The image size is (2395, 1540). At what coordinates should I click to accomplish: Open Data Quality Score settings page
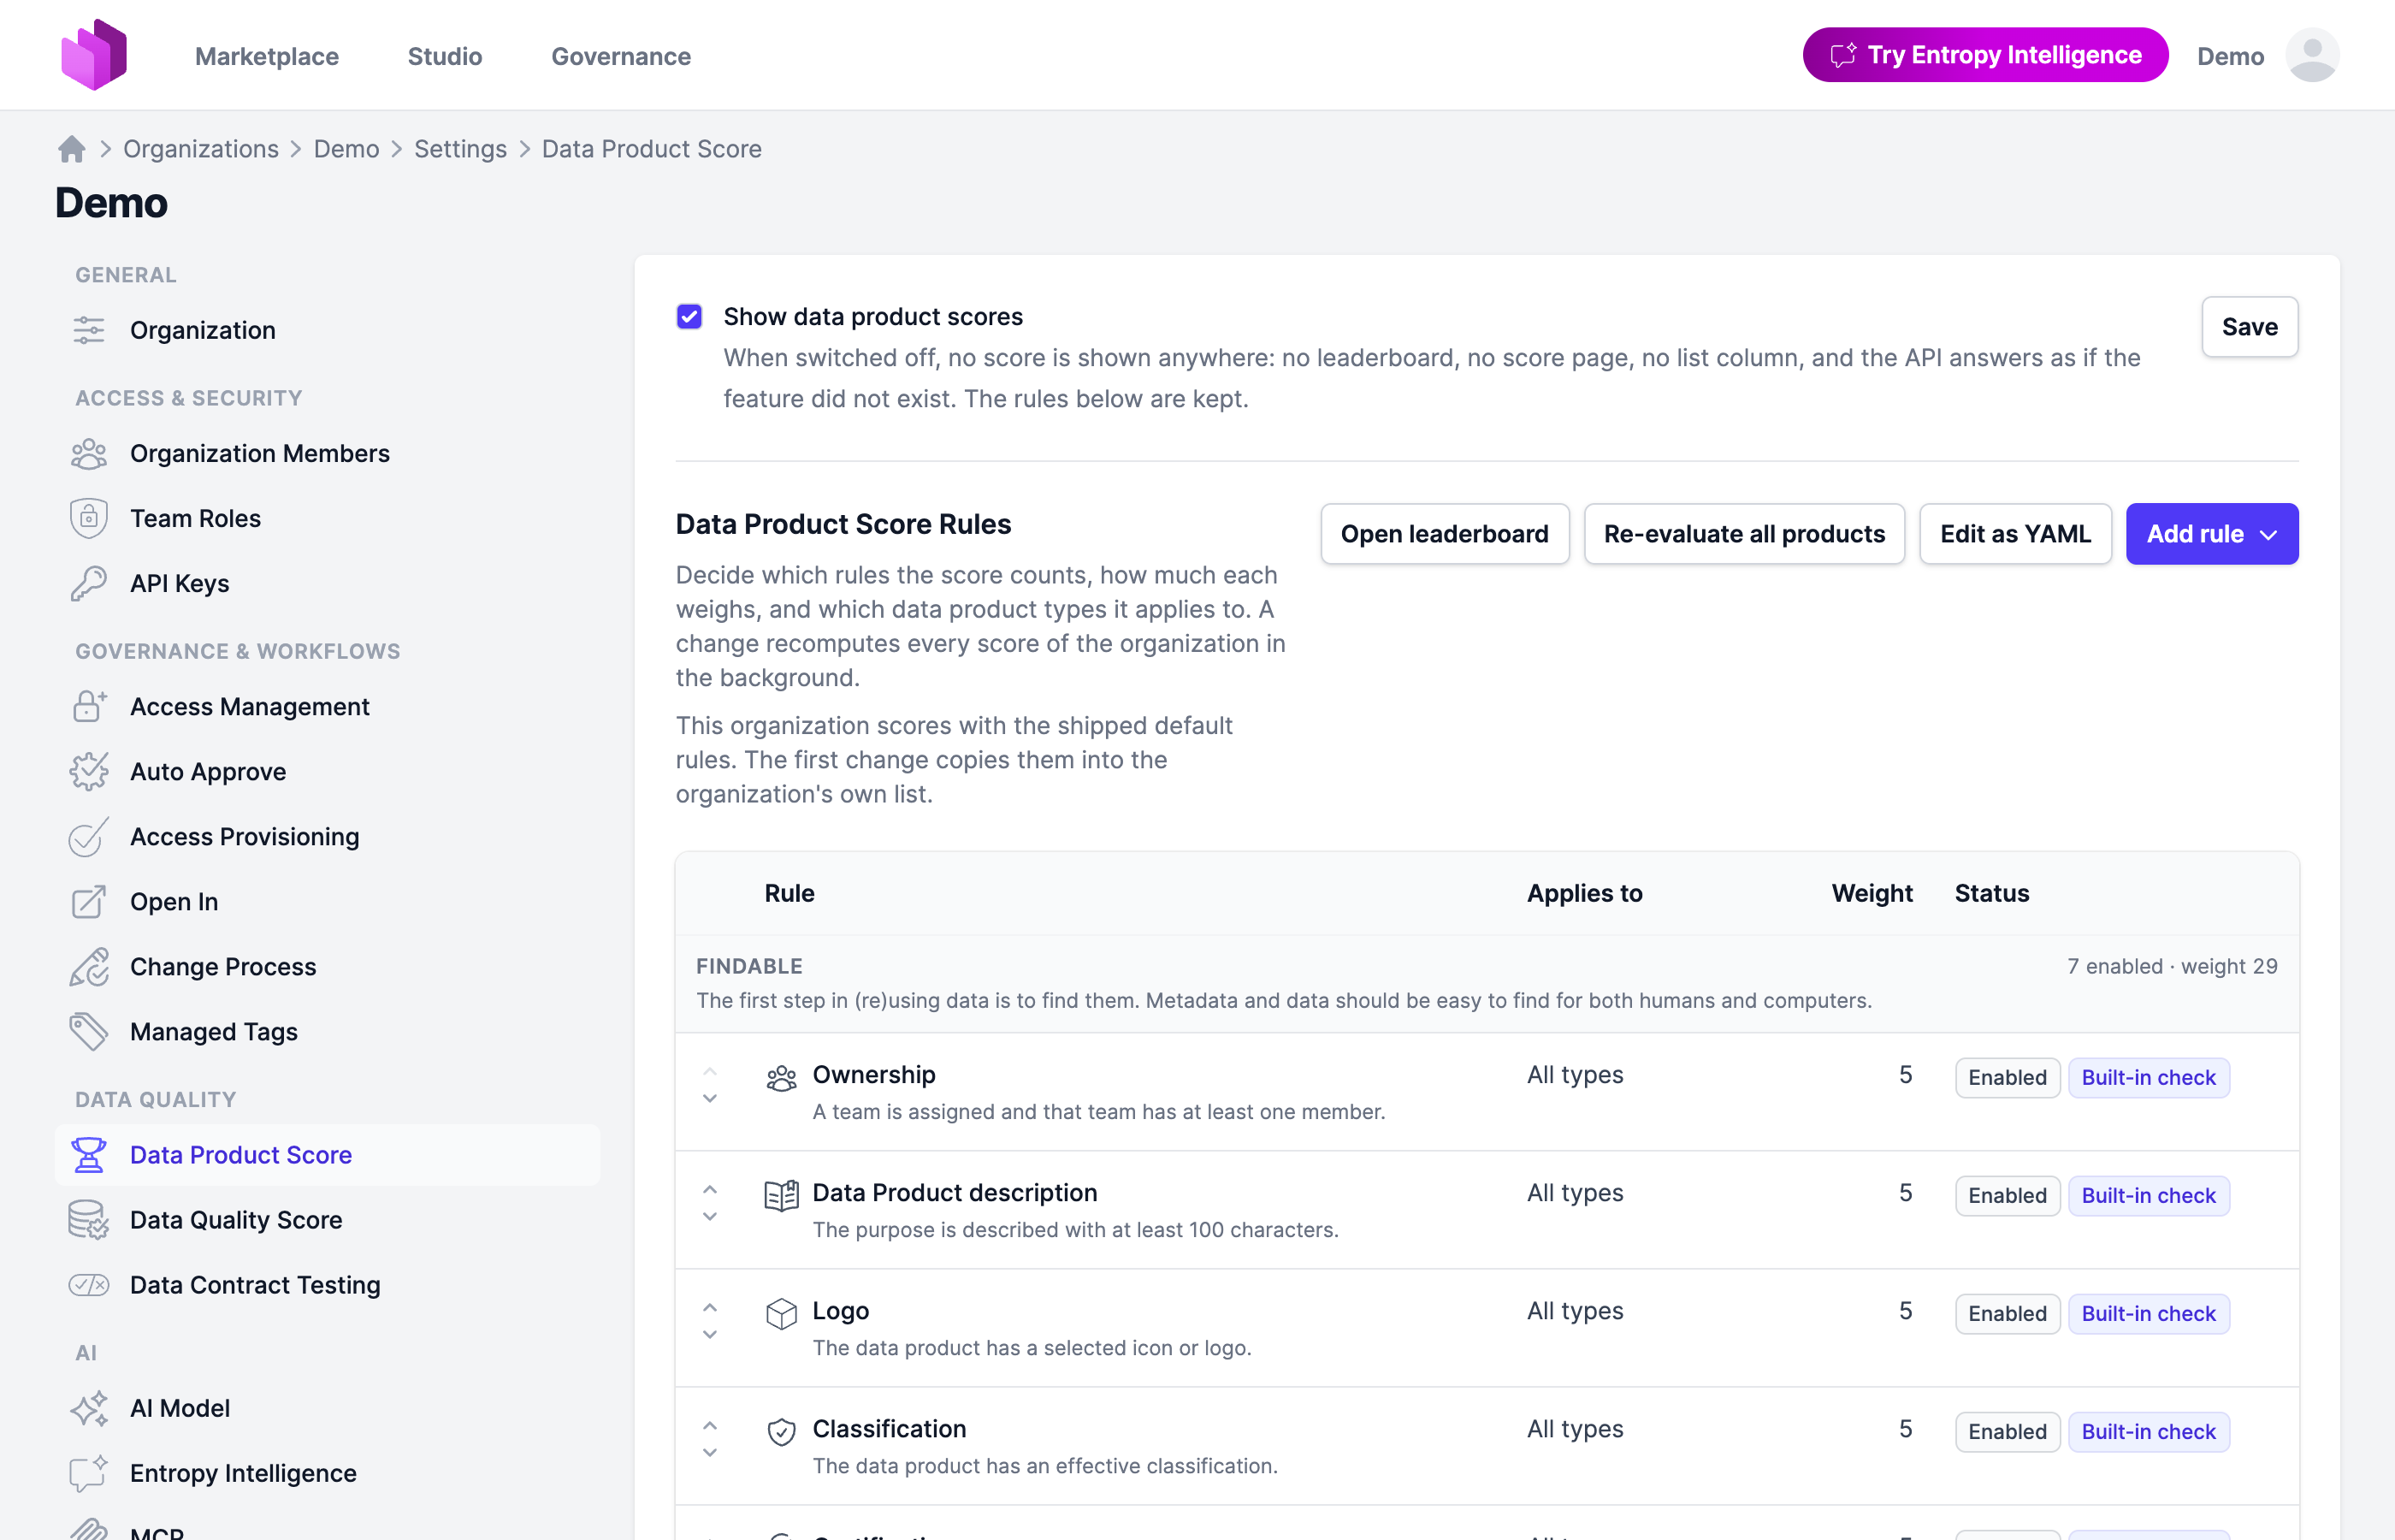[x=236, y=1220]
